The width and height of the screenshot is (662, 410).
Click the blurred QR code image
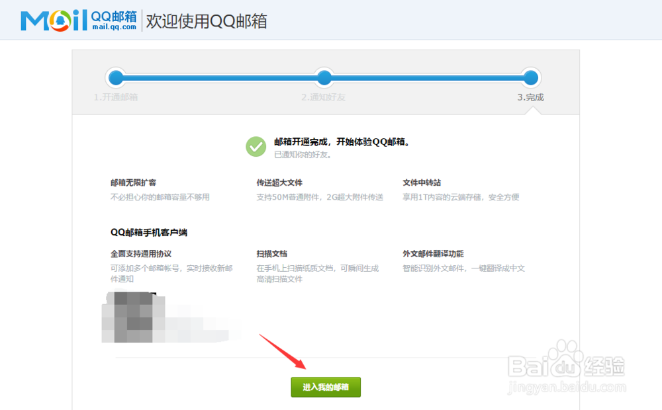(x=134, y=317)
